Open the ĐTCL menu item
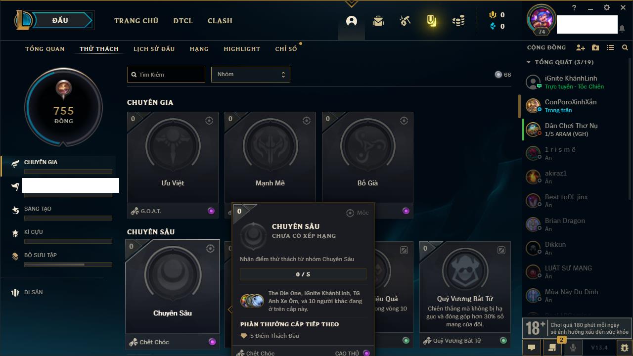633x356 pixels. coord(183,21)
